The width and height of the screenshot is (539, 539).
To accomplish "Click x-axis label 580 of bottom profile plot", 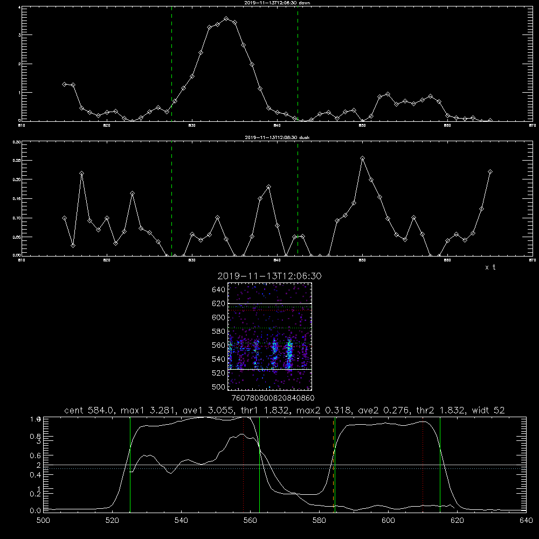I will coord(319,521).
